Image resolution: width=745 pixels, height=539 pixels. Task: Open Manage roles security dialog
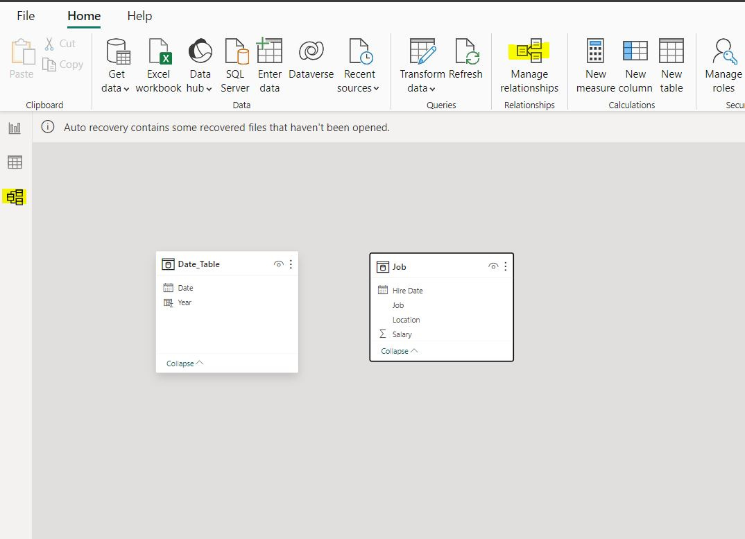[723, 66]
